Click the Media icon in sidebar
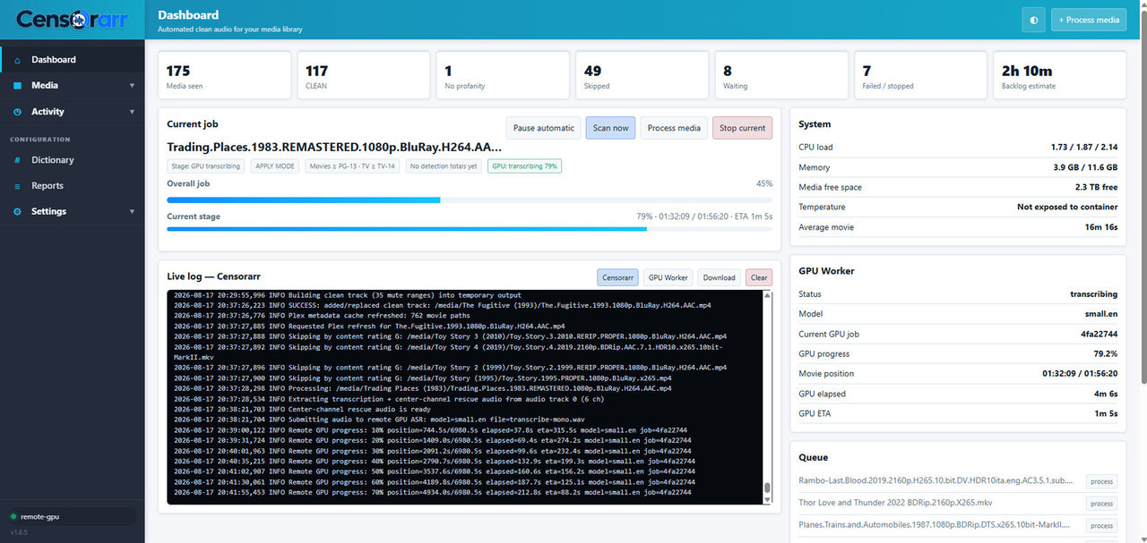This screenshot has height=543, width=1147. coord(18,86)
